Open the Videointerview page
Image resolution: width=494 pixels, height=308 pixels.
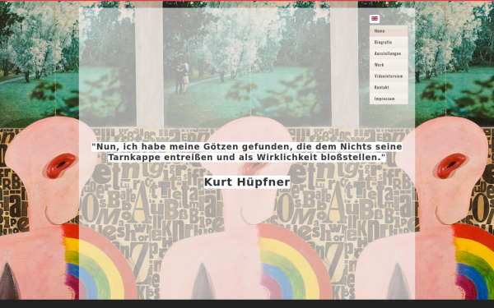(x=389, y=76)
